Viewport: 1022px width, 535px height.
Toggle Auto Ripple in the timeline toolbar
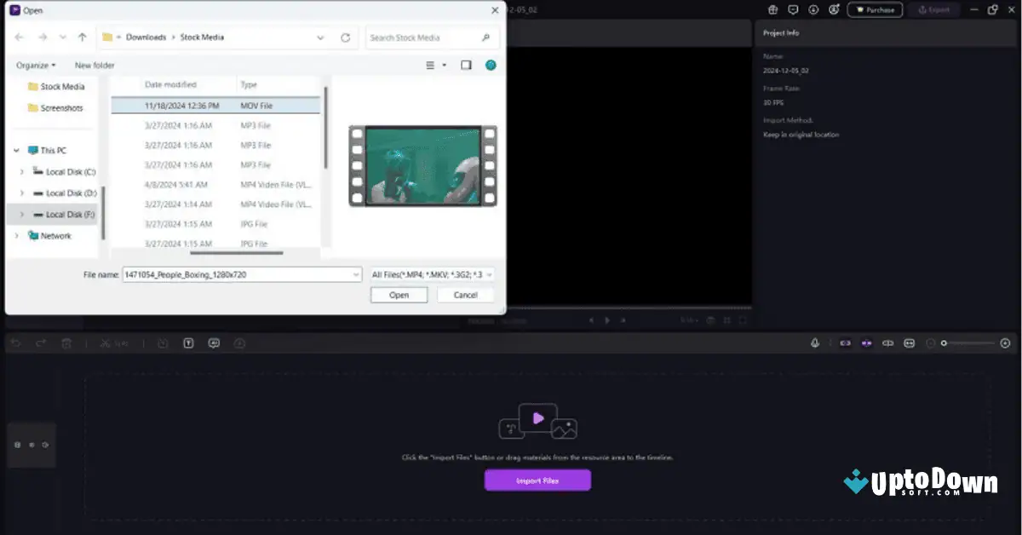tap(845, 343)
